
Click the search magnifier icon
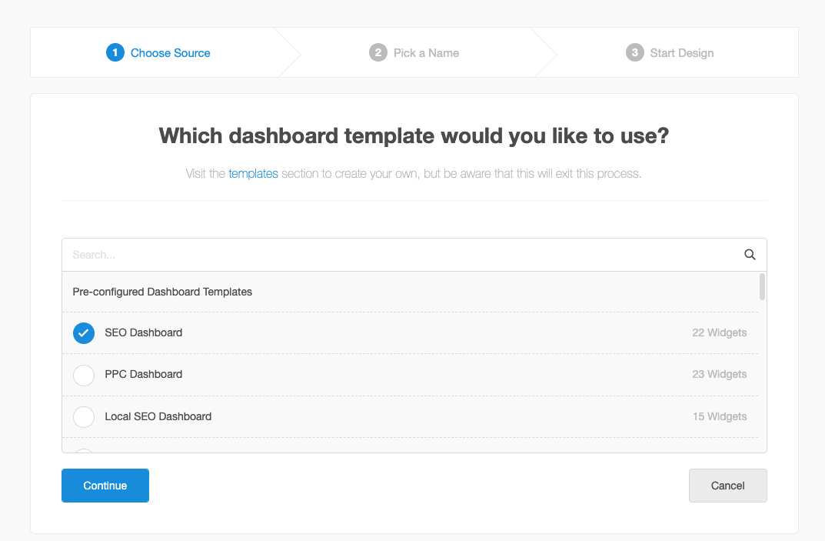(749, 254)
